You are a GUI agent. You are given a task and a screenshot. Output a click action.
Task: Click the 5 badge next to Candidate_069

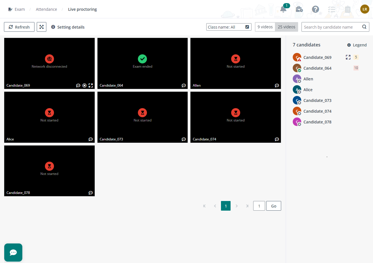[x=356, y=57]
